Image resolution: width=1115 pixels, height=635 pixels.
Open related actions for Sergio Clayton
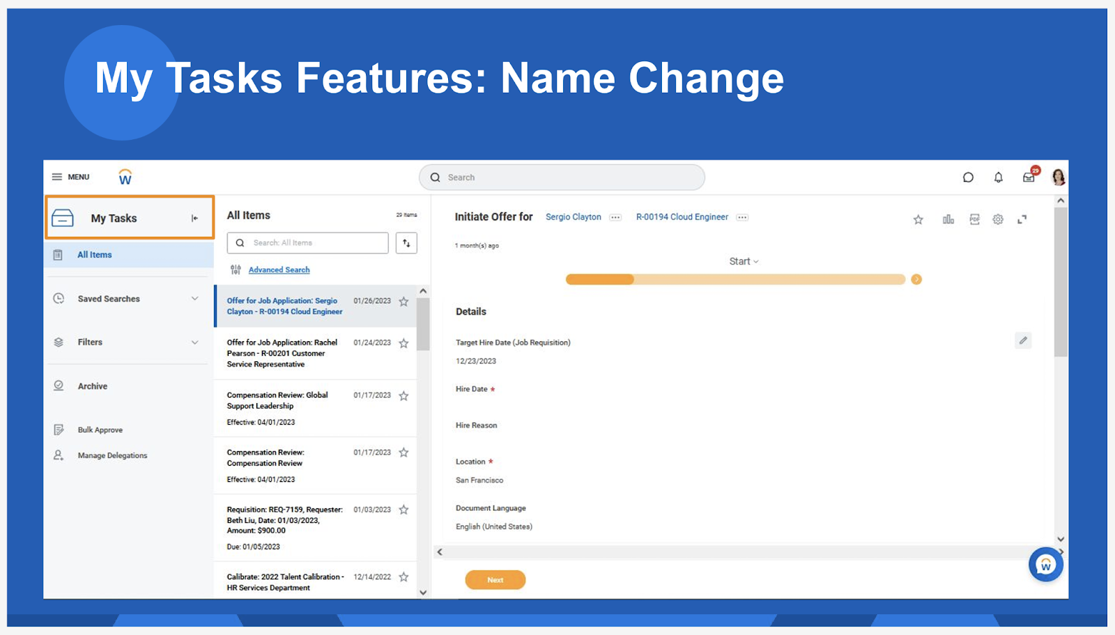(615, 217)
